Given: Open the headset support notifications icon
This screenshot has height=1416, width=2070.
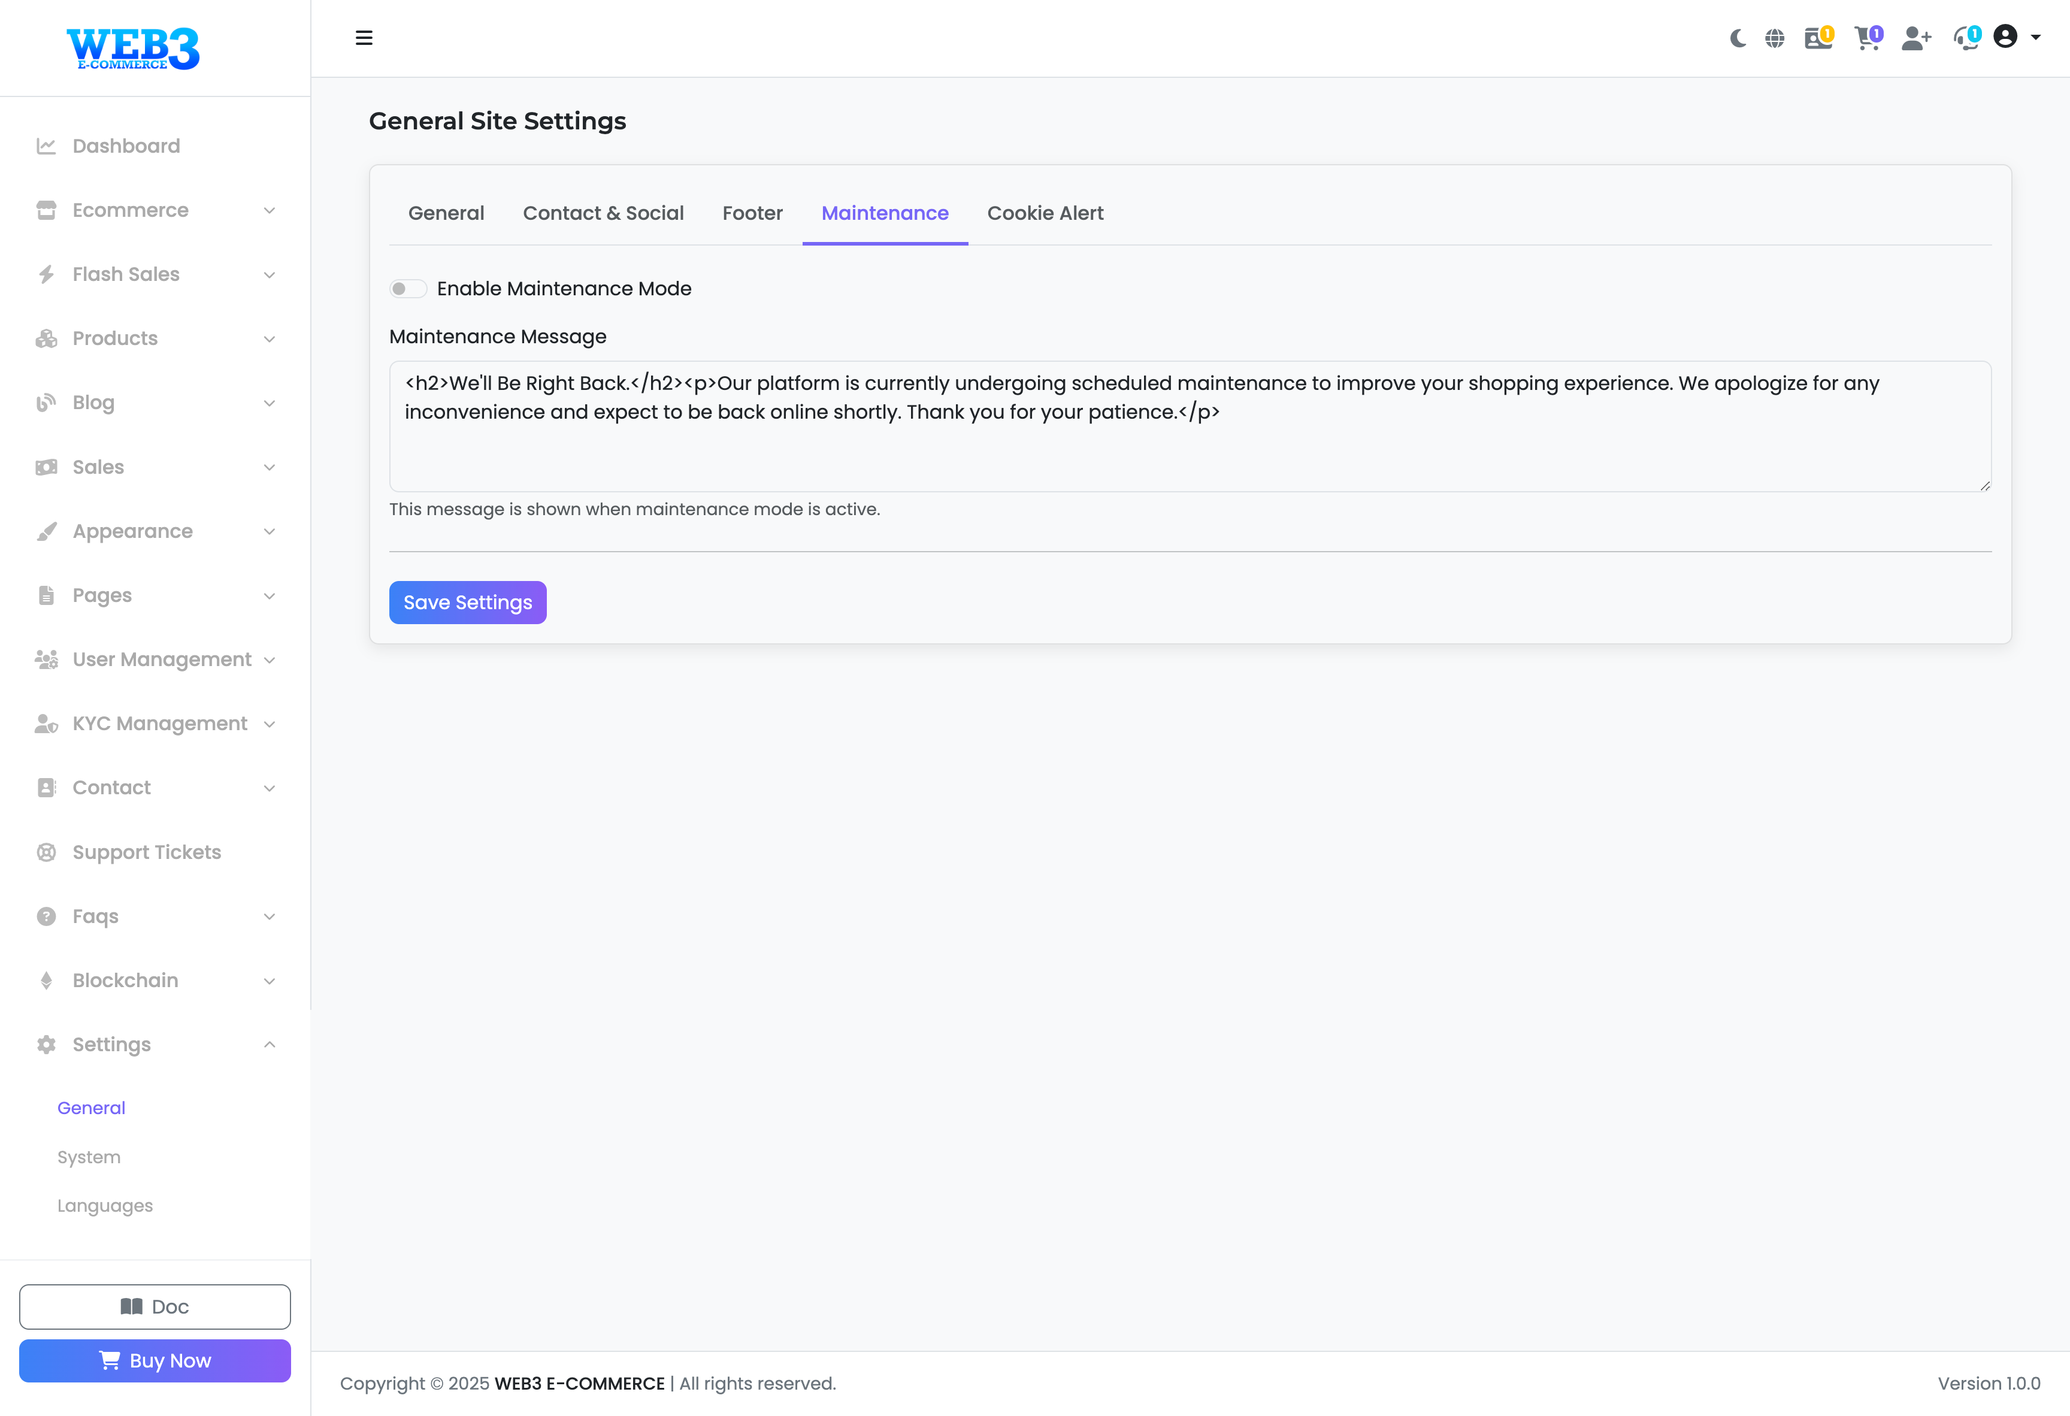Looking at the screenshot, I should coord(1965,38).
